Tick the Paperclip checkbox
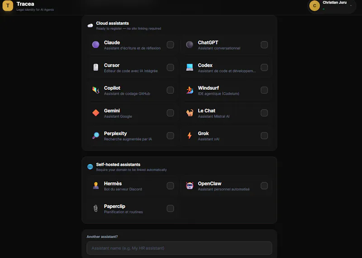 point(171,208)
